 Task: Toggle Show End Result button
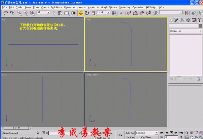pos(179,79)
